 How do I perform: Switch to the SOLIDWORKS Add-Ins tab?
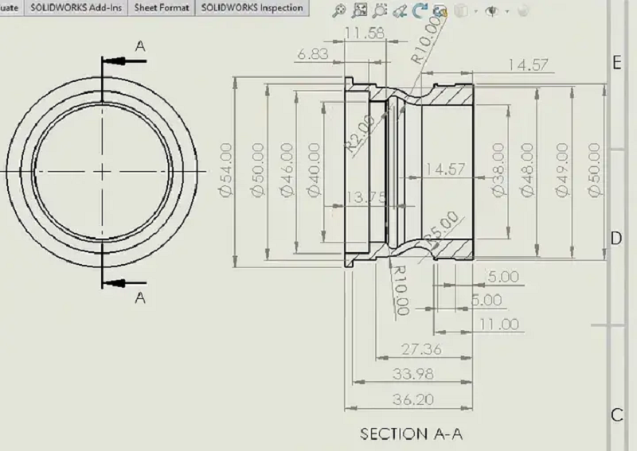pyautogui.click(x=76, y=8)
